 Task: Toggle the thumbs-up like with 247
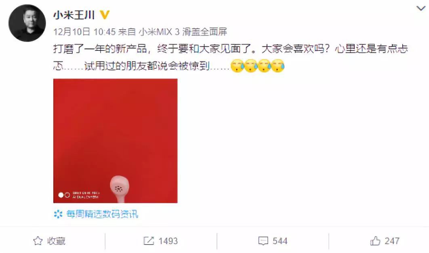(x=385, y=241)
